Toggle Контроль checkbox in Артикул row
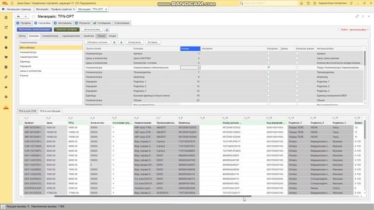 pos(269,54)
